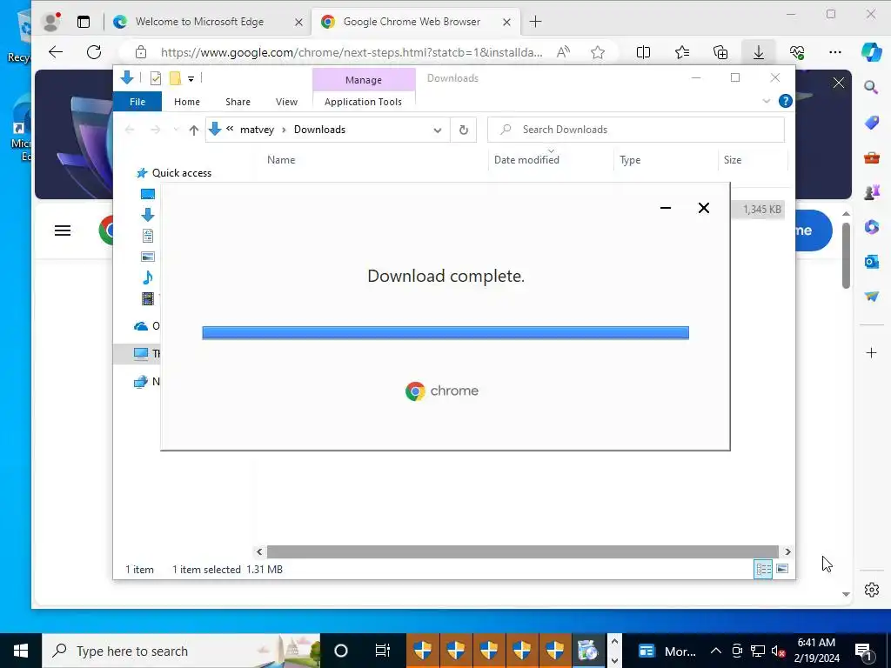Screen dimensions: 891x668
Task: Click the Edge profile avatar icon
Action: point(51,22)
